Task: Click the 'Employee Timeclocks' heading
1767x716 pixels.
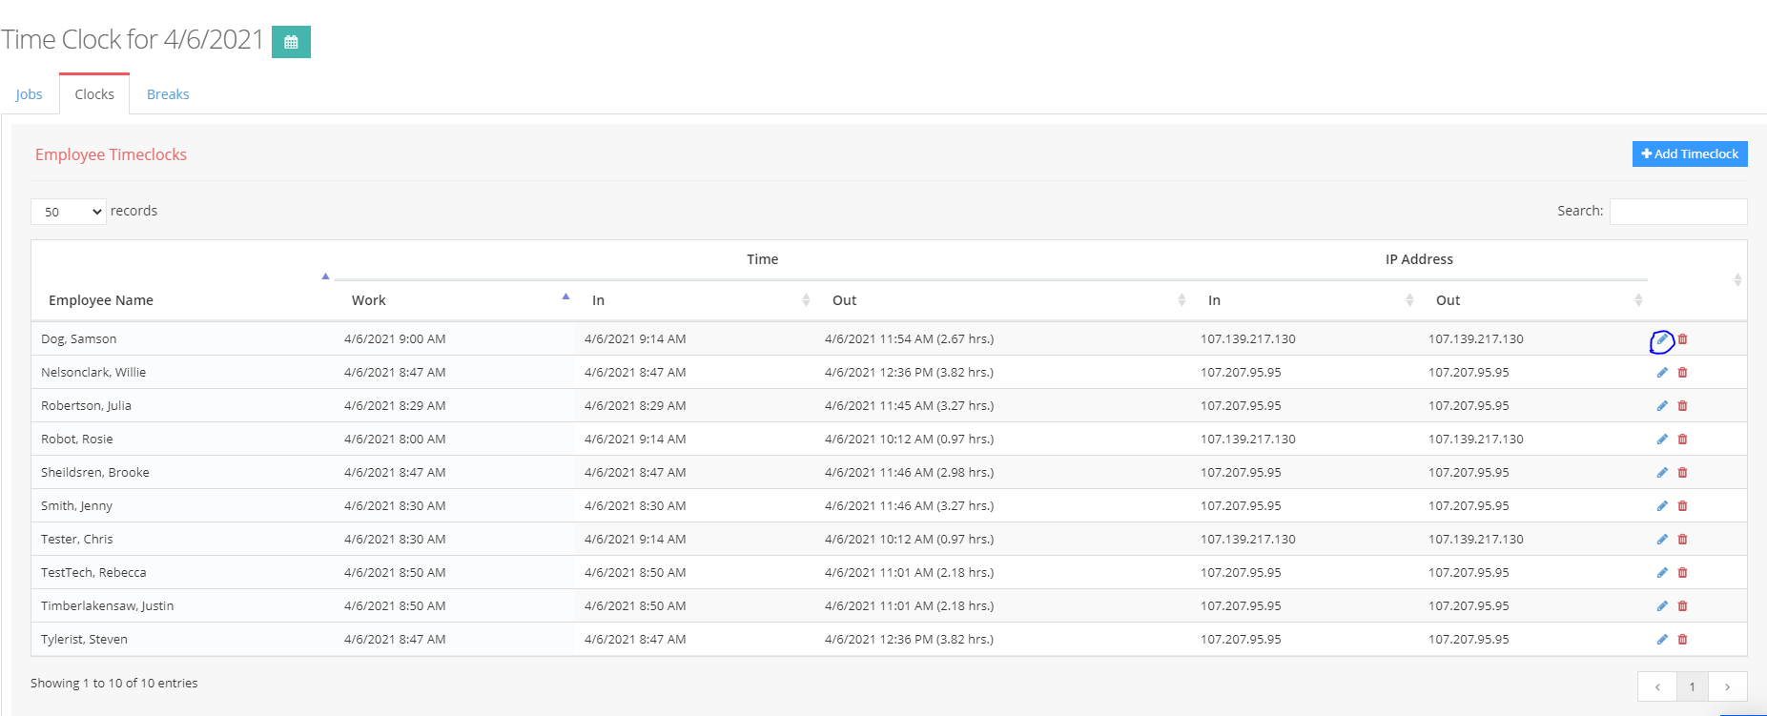Action: [111, 154]
